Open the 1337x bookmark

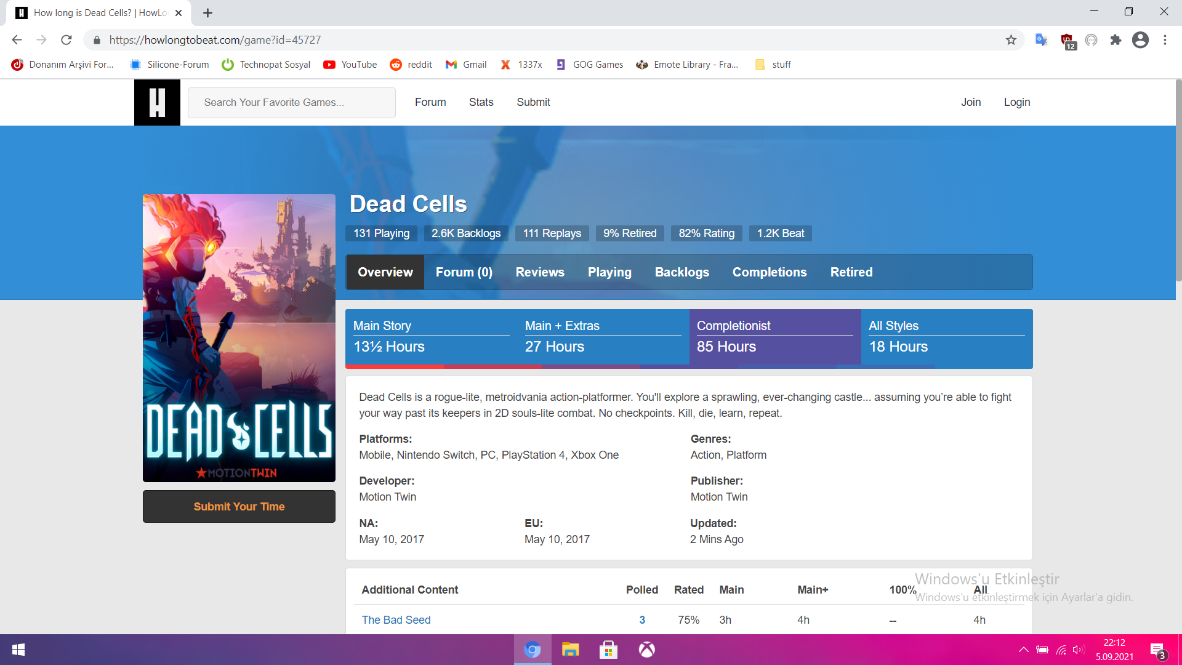click(x=521, y=65)
